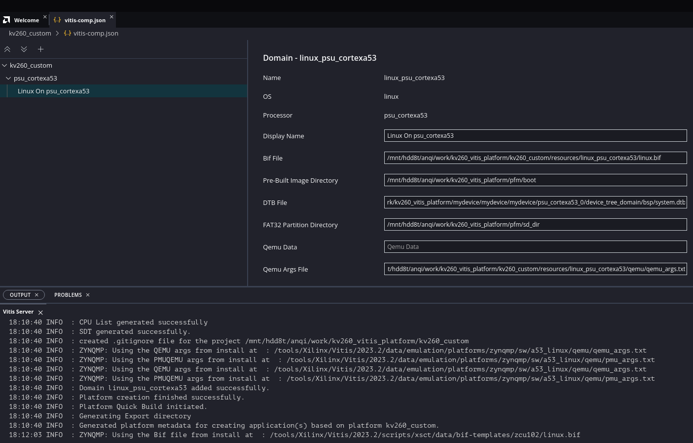Viewport: 693px width, 443px height.
Task: Click log line 'Domain linux_psu_cortexa53 added successfully.'
Action: [174, 388]
